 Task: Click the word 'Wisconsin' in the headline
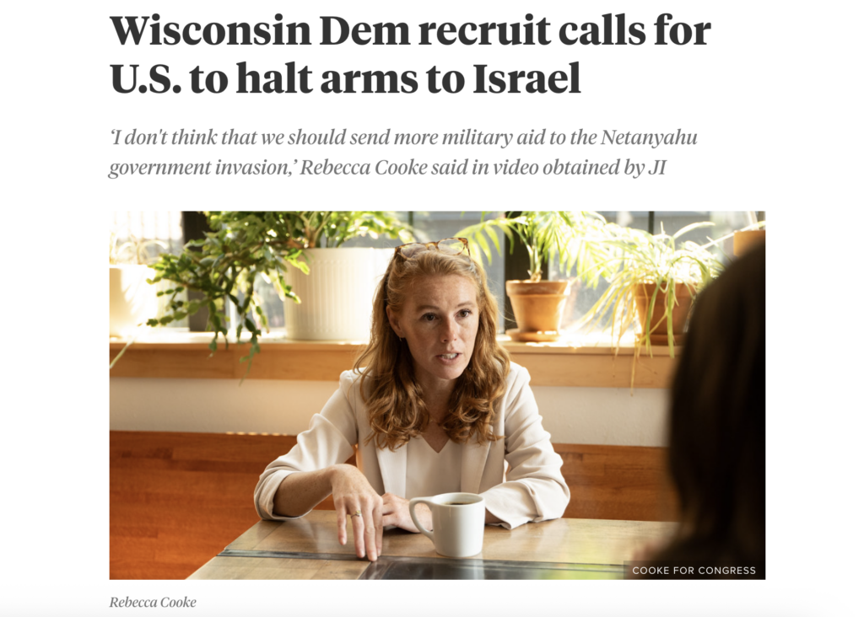210,31
